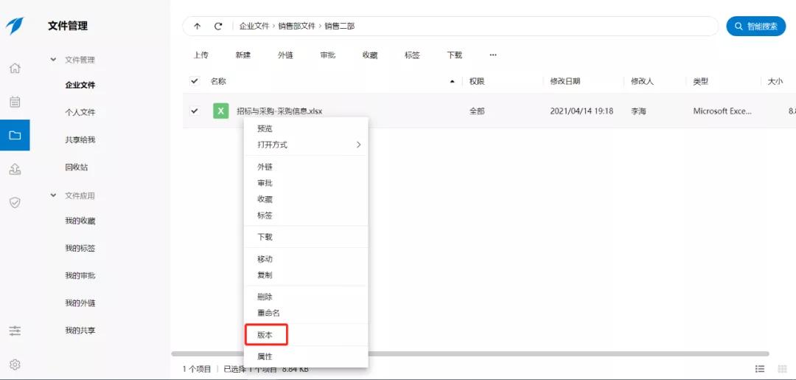
Task: Click the 李海 modifier cell
Action: (x=638, y=111)
